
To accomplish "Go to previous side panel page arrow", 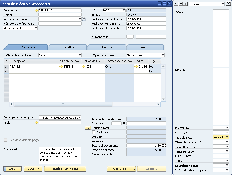I will [176, 4].
